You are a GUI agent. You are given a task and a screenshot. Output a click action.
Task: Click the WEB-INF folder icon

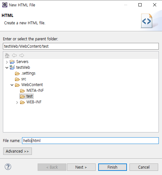point(22,102)
